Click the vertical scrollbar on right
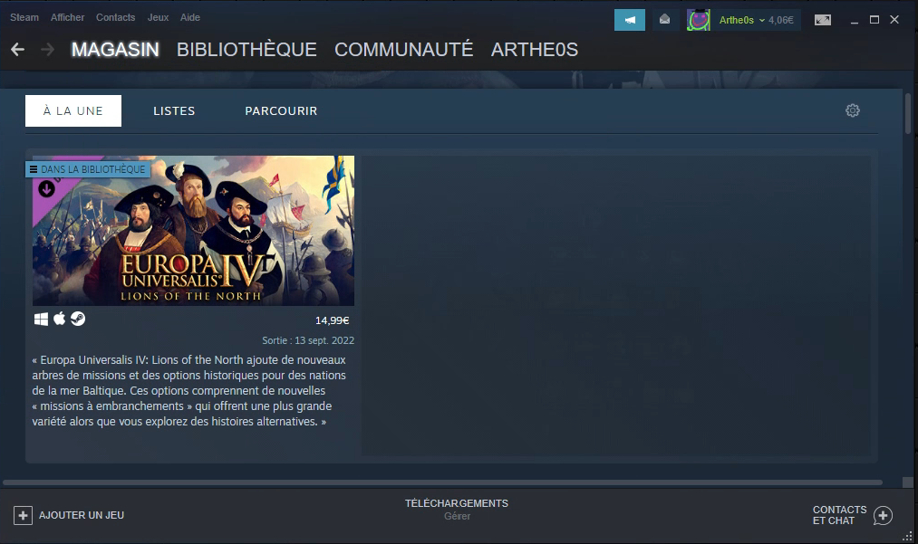 (x=908, y=113)
